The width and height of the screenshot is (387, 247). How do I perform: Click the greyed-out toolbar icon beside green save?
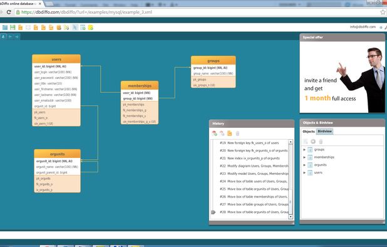pyautogui.click(x=28, y=28)
